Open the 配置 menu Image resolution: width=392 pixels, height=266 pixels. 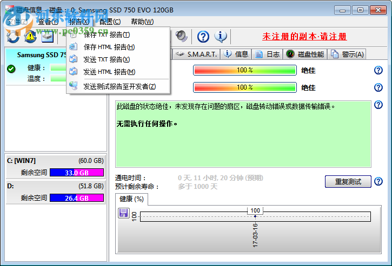[x=110, y=22]
